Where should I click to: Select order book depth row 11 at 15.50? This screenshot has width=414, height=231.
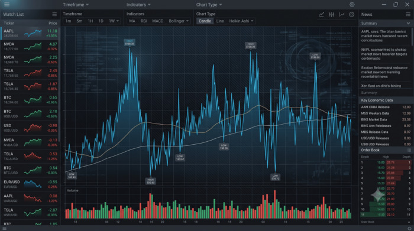coord(386,214)
